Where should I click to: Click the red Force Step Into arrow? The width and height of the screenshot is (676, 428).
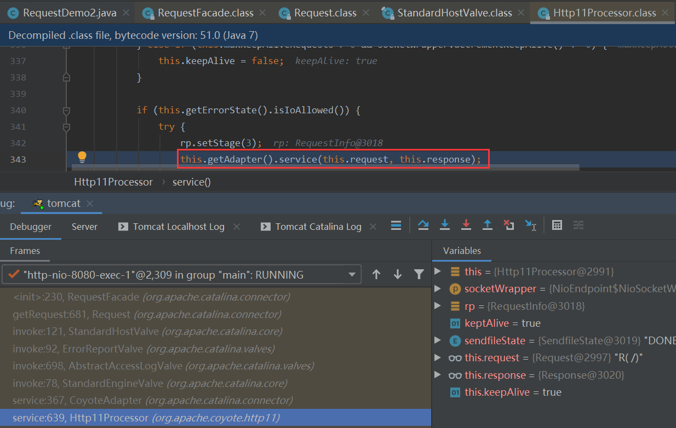coord(466,225)
